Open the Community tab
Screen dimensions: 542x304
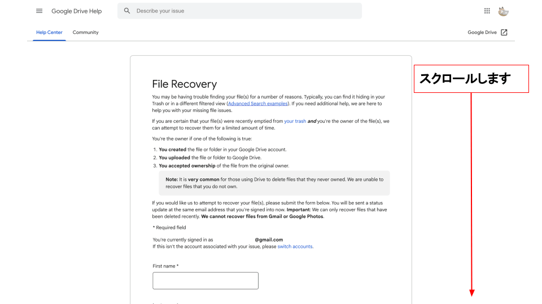pos(85,33)
